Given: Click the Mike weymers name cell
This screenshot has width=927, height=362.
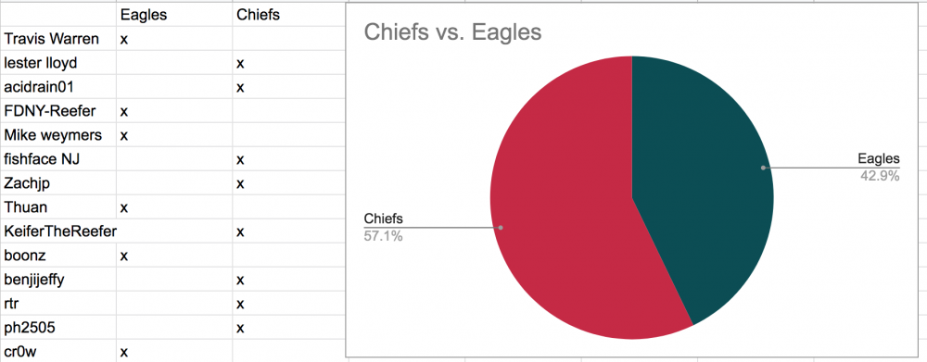Looking at the screenshot, I should (58, 135).
